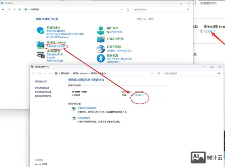Screen dimensions: 225x167
Task: Open address history dropdown in 控制面板 window
Action: [122, 10]
